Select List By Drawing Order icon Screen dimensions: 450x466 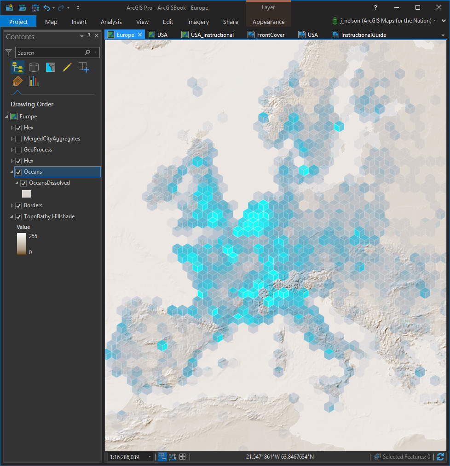17,67
